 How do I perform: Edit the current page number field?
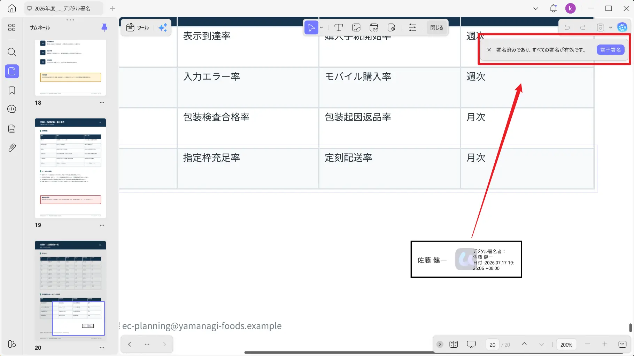pyautogui.click(x=493, y=345)
